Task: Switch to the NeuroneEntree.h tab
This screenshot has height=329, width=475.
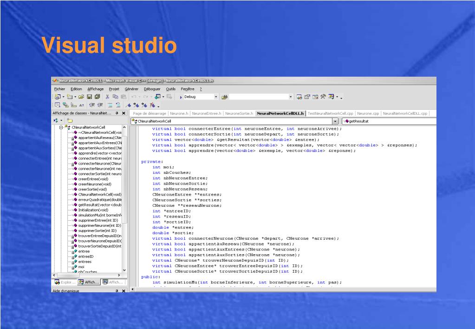Action: pyautogui.click(x=206, y=113)
